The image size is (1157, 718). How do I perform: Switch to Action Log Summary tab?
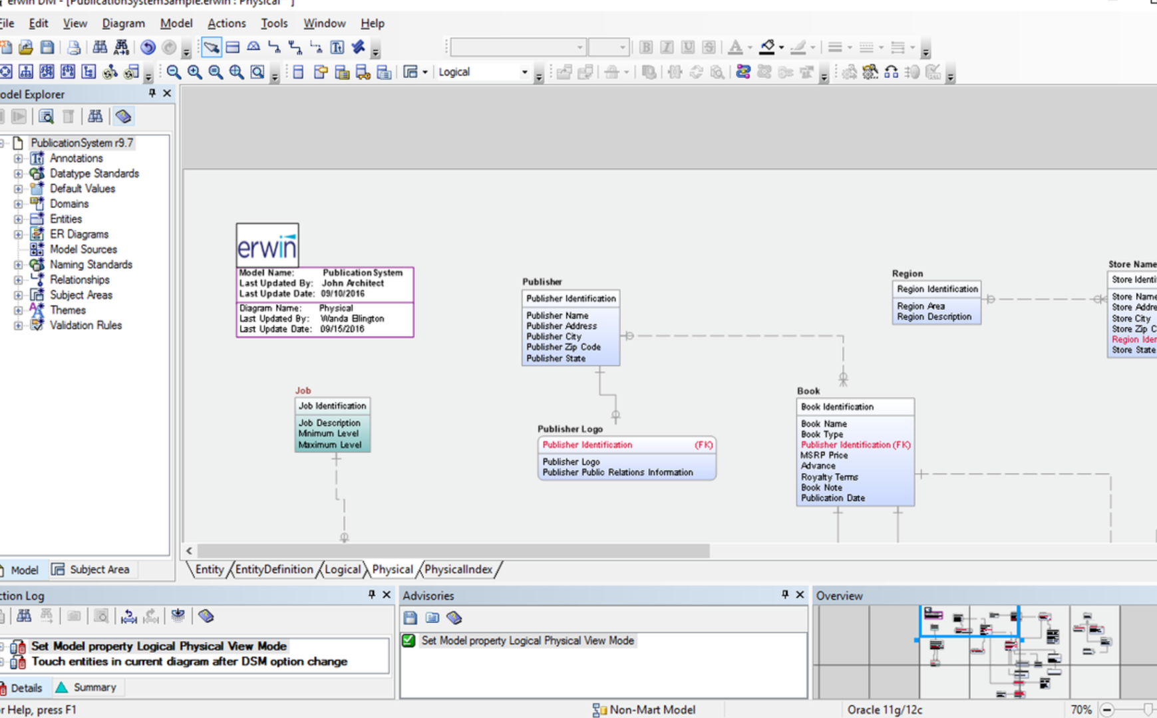coord(86,687)
